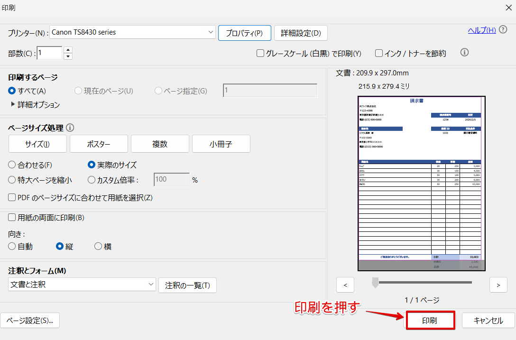The image size is (516, 340).
Task: Check the 用紙の両面に印刷 option
Action: tap(11, 217)
